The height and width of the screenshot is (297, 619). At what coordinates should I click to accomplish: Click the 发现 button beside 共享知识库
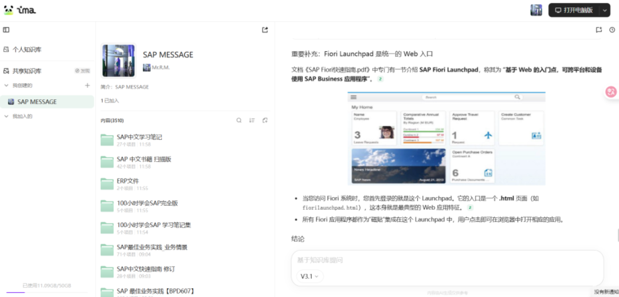coord(83,71)
